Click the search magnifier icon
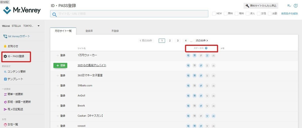 tap(54, 14)
